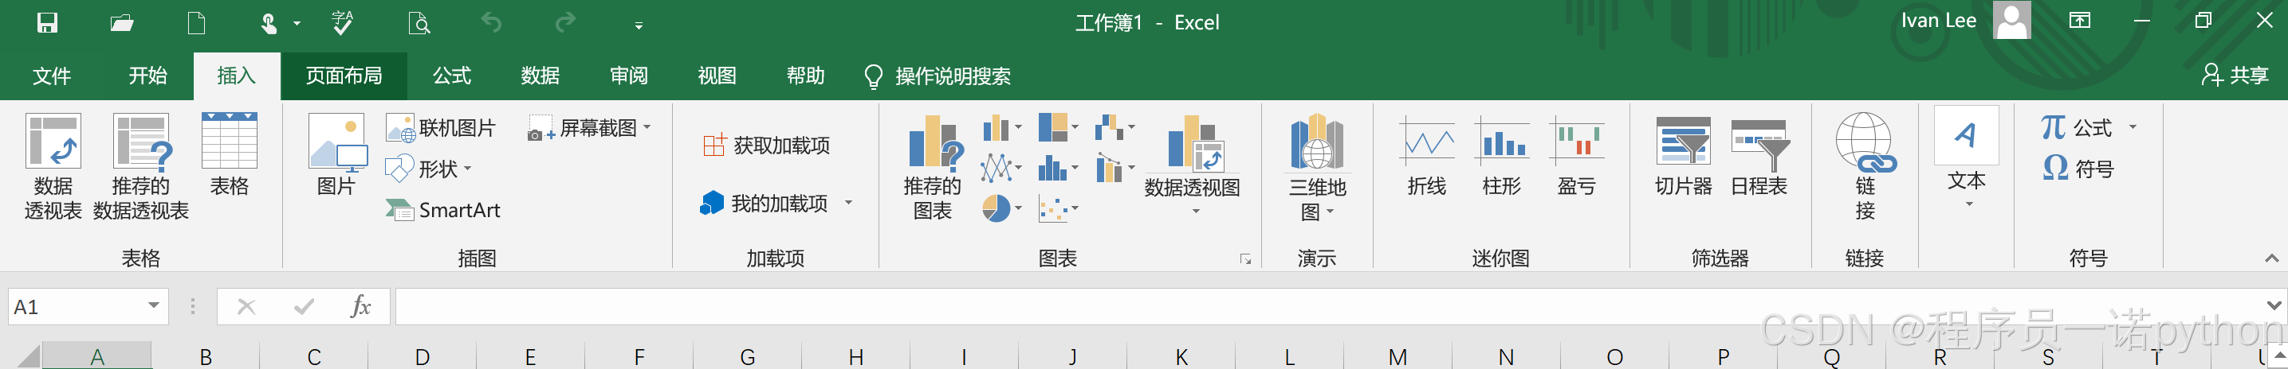Click the Touch/Mouse mode icon
This screenshot has width=2288, height=369.
pos(269,22)
